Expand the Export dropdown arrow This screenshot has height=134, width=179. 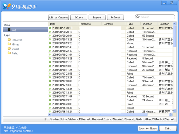pos(103,17)
